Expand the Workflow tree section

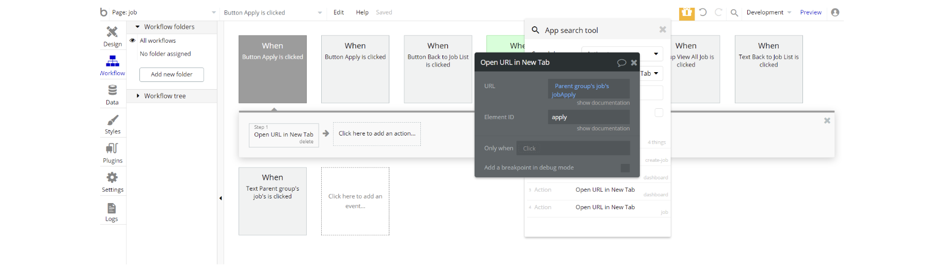(137, 96)
